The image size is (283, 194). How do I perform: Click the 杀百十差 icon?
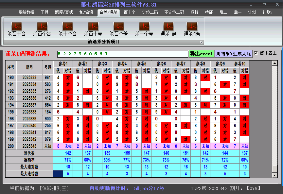(93, 26)
